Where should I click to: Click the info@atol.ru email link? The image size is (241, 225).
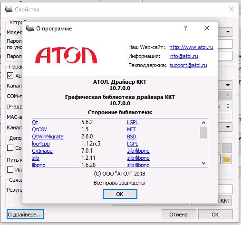183,56
